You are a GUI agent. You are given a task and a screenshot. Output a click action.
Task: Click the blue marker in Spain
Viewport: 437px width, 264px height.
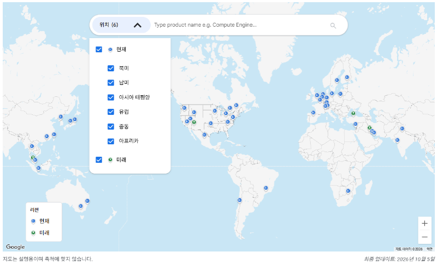313,113
